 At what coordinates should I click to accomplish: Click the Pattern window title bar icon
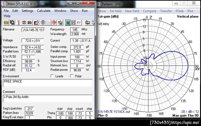click(99, 4)
